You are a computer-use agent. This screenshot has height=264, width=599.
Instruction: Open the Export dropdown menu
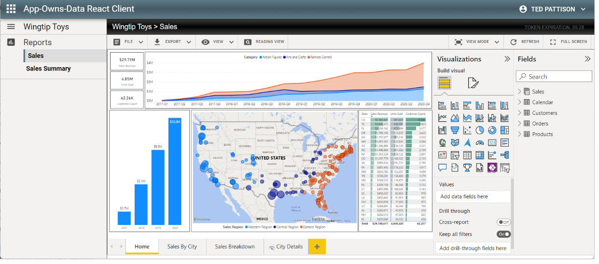(173, 42)
